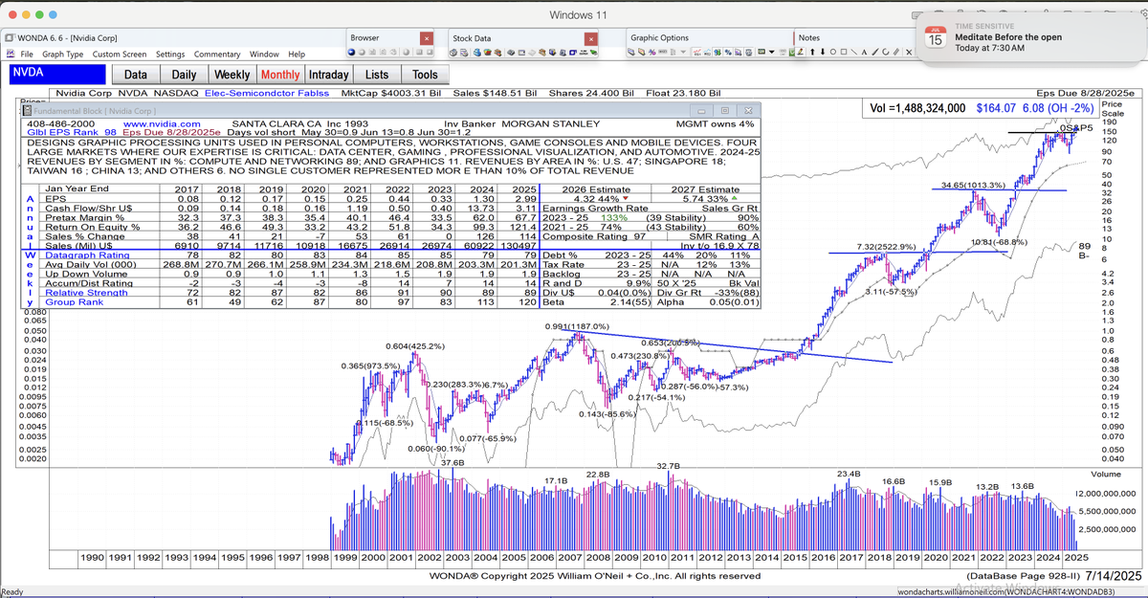Viewport: 1148px width, 598px height.
Task: Select the down arrow annotation tool
Action: (823, 52)
